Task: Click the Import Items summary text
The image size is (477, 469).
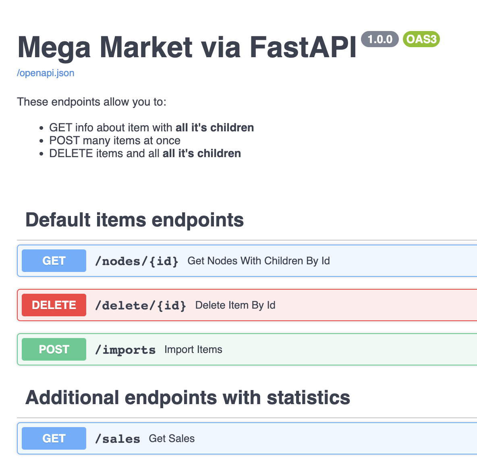Action: [193, 350]
